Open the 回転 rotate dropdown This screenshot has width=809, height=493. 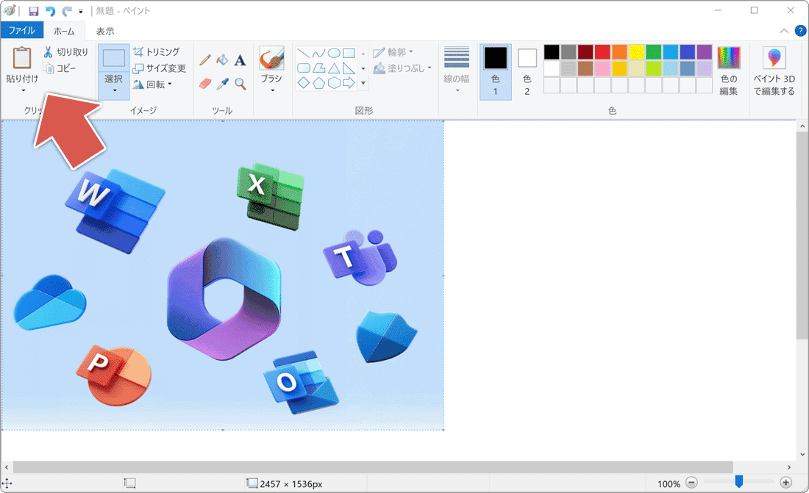(152, 84)
